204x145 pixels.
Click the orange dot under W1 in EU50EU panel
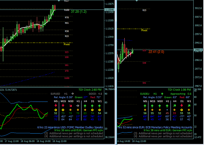189,110
